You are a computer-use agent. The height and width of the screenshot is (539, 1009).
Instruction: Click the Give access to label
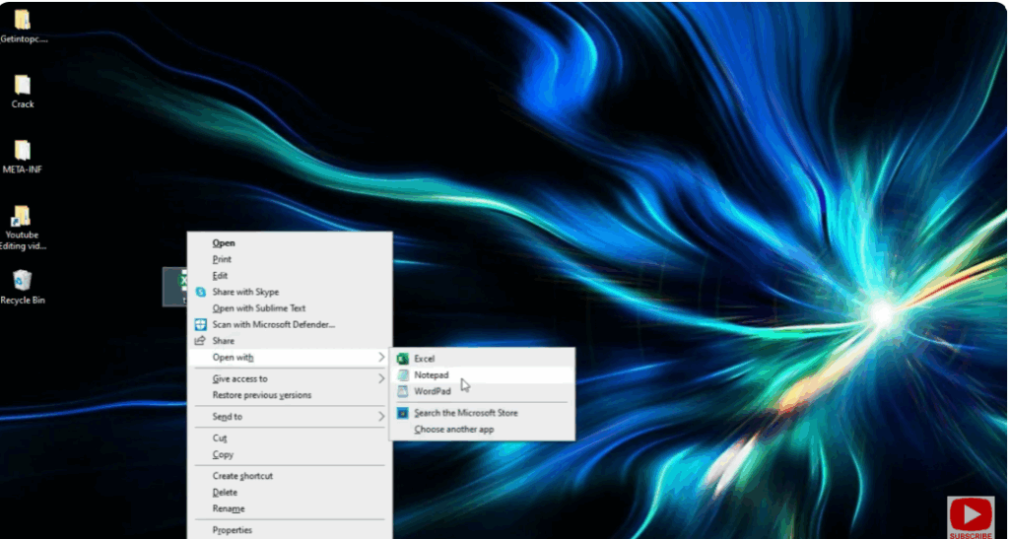pyautogui.click(x=240, y=378)
